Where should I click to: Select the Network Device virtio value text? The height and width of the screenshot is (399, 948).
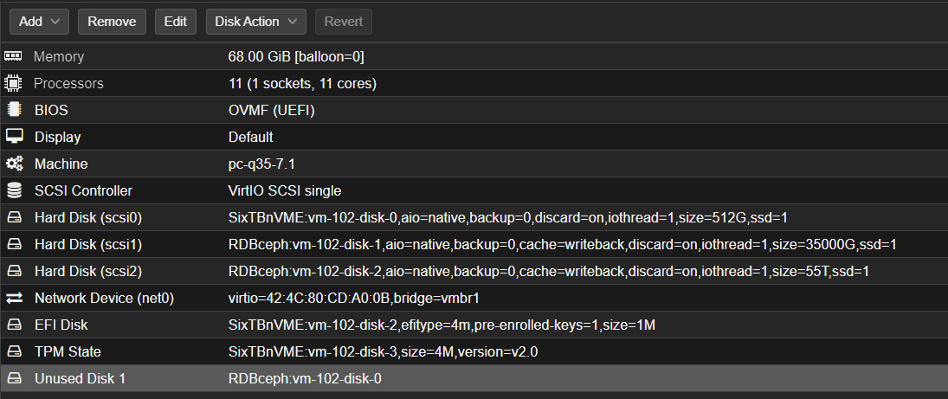coord(353,299)
